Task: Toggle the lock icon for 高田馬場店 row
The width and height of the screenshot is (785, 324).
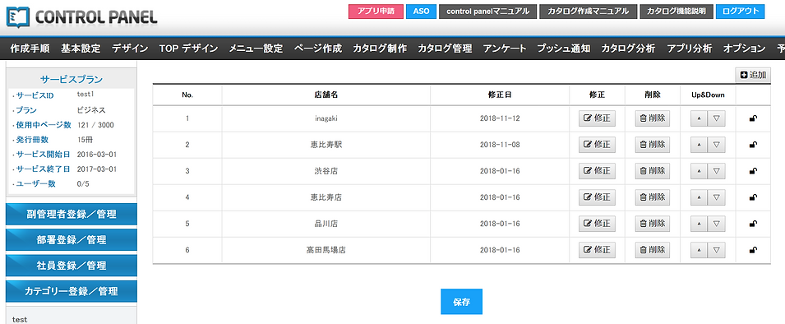Action: [752, 249]
